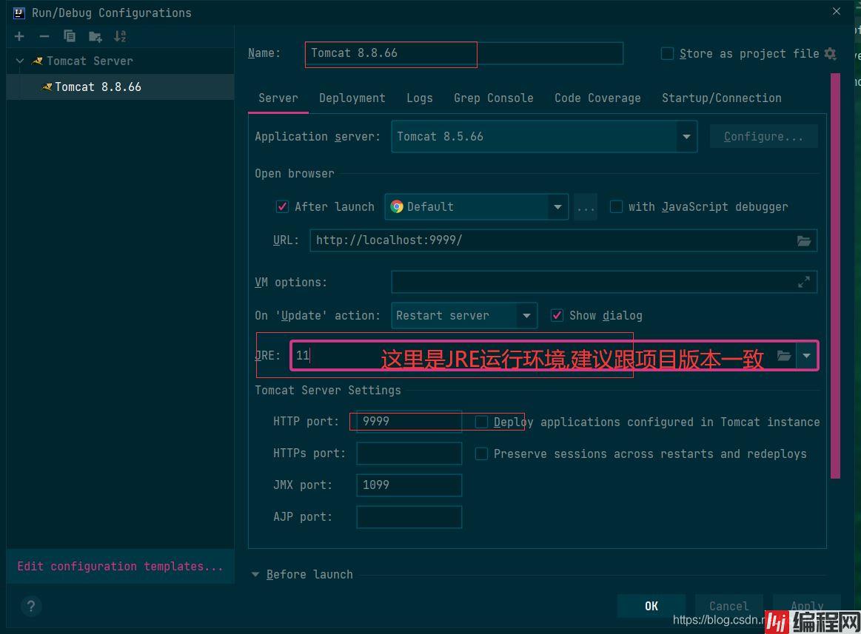Expand the VM options field editor
Screen dimensions: 861x634
point(803,282)
